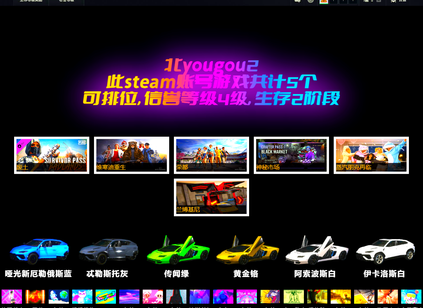This screenshot has width=423, height=308.
Task: Select the glowing red-orange emblem icon
Action: 35,297
